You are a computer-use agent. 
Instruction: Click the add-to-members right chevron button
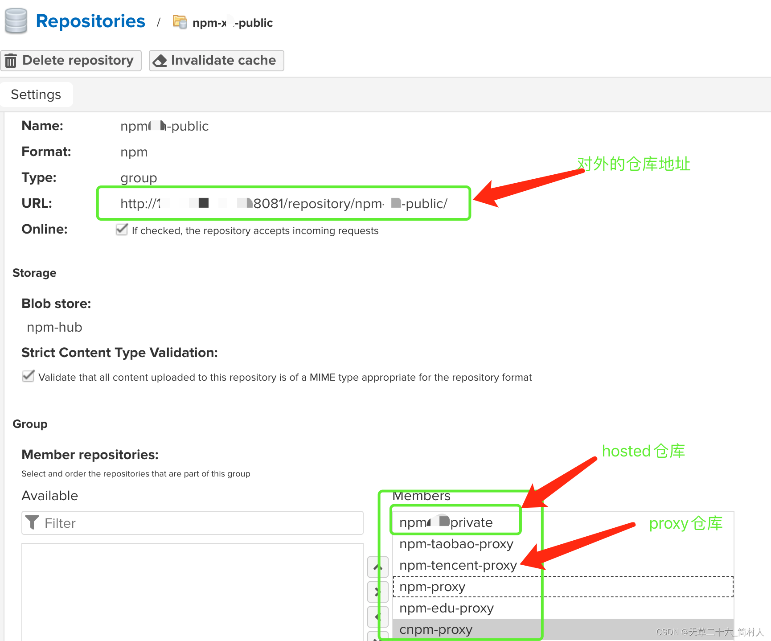click(377, 592)
